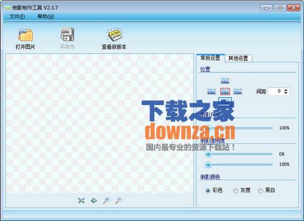Check for updates via 查看新版本 icon
Viewport: 304px width, 221px height.
tap(114, 35)
